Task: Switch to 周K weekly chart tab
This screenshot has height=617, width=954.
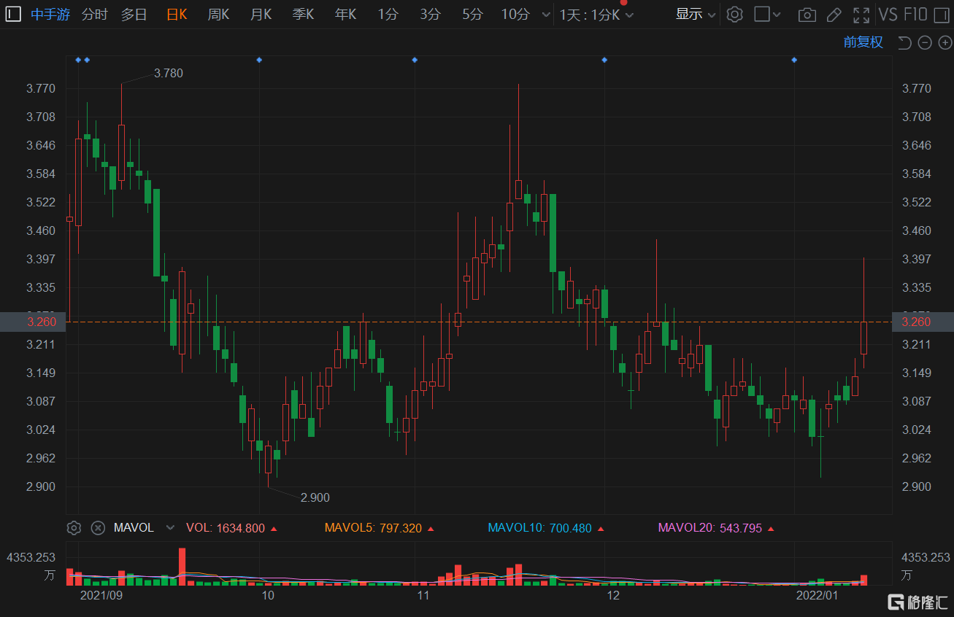Action: (218, 15)
